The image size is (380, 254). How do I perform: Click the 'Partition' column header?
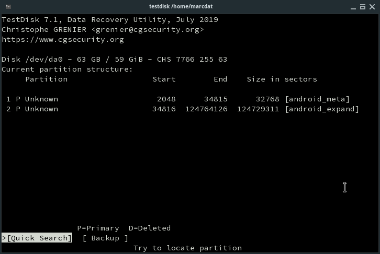pos(46,79)
